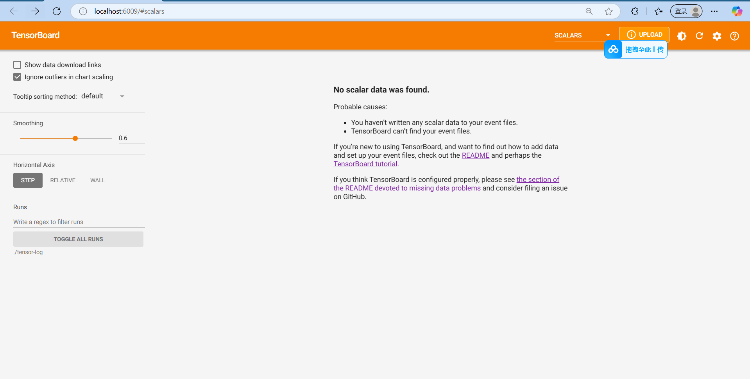This screenshot has height=379, width=750.
Task: Select STEP horizontal axis option
Action: pos(28,180)
